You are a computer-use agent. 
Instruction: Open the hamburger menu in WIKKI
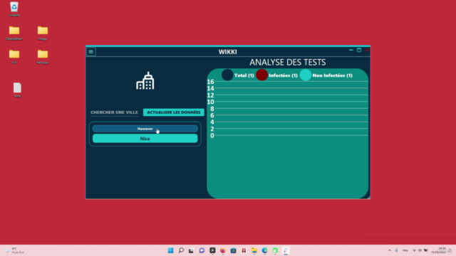click(91, 52)
